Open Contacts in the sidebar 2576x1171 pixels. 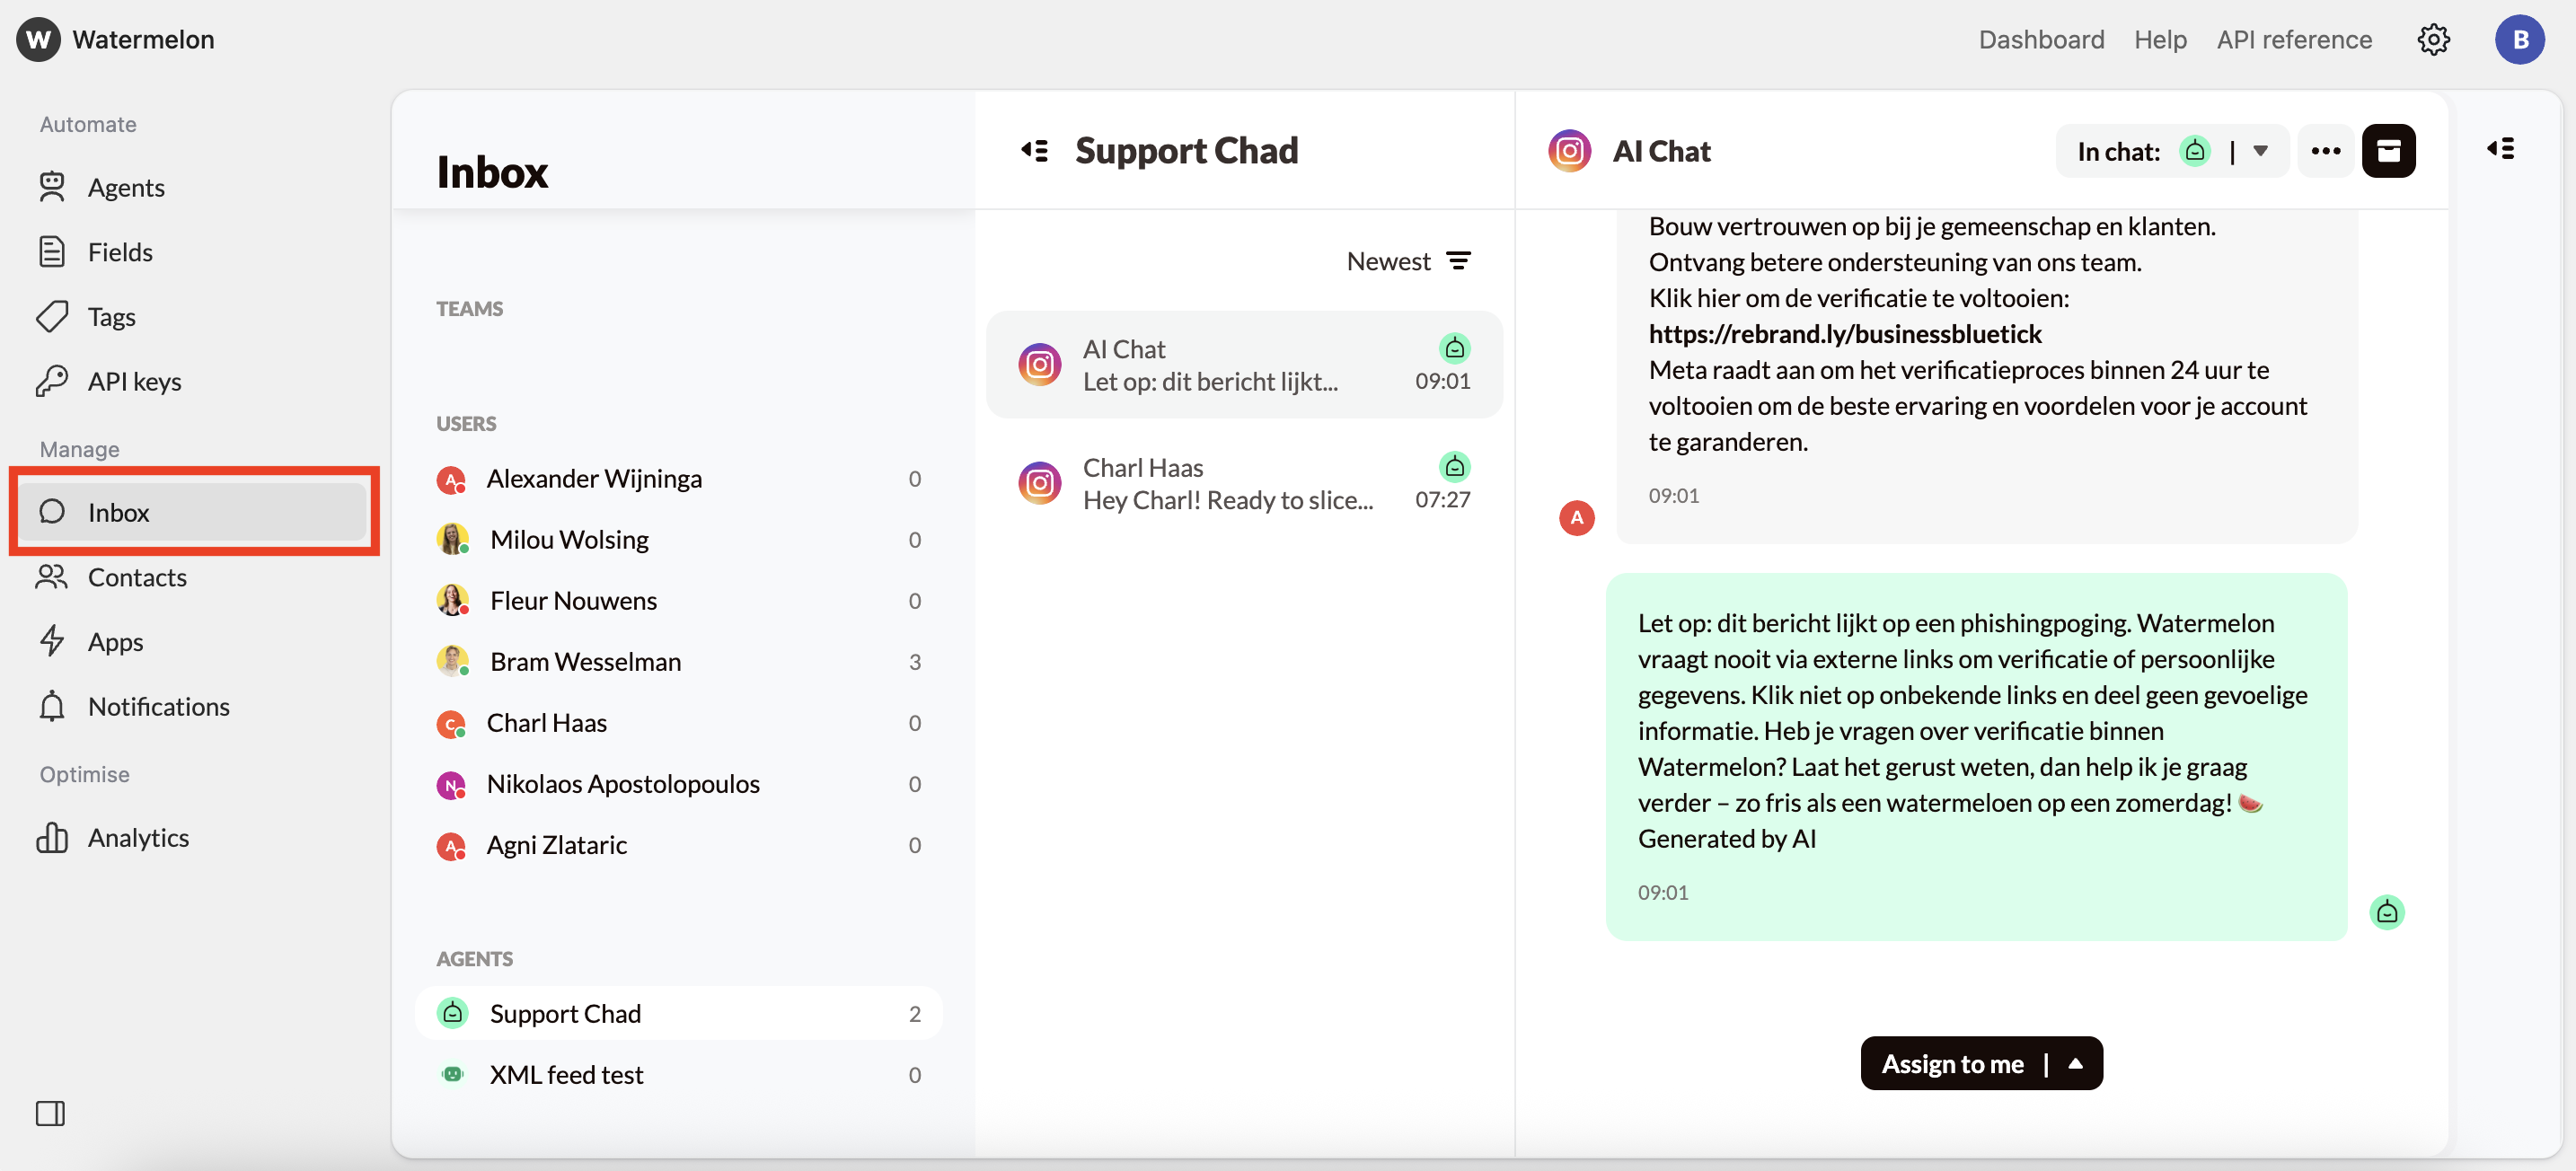(137, 577)
